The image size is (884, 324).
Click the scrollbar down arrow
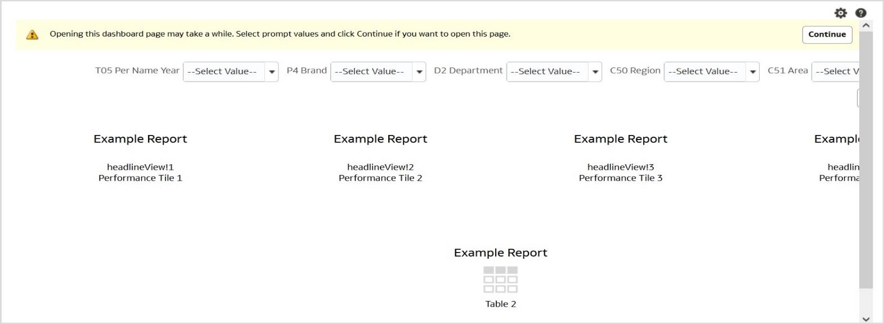pyautogui.click(x=866, y=319)
